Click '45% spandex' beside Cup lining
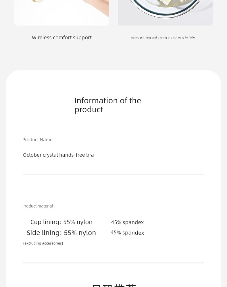Viewport: 227px width, 287px height. coord(127,222)
